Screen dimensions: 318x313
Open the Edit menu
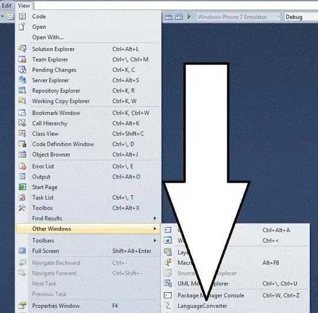[x=6, y=5]
